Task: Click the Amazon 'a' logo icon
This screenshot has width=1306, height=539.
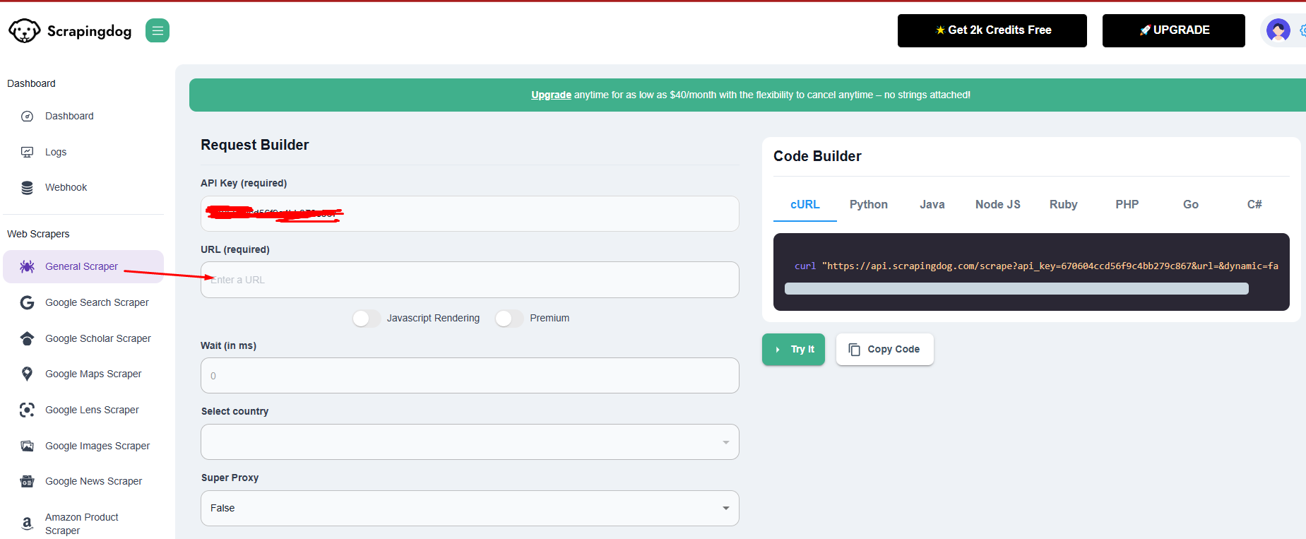Action: pyautogui.click(x=27, y=523)
